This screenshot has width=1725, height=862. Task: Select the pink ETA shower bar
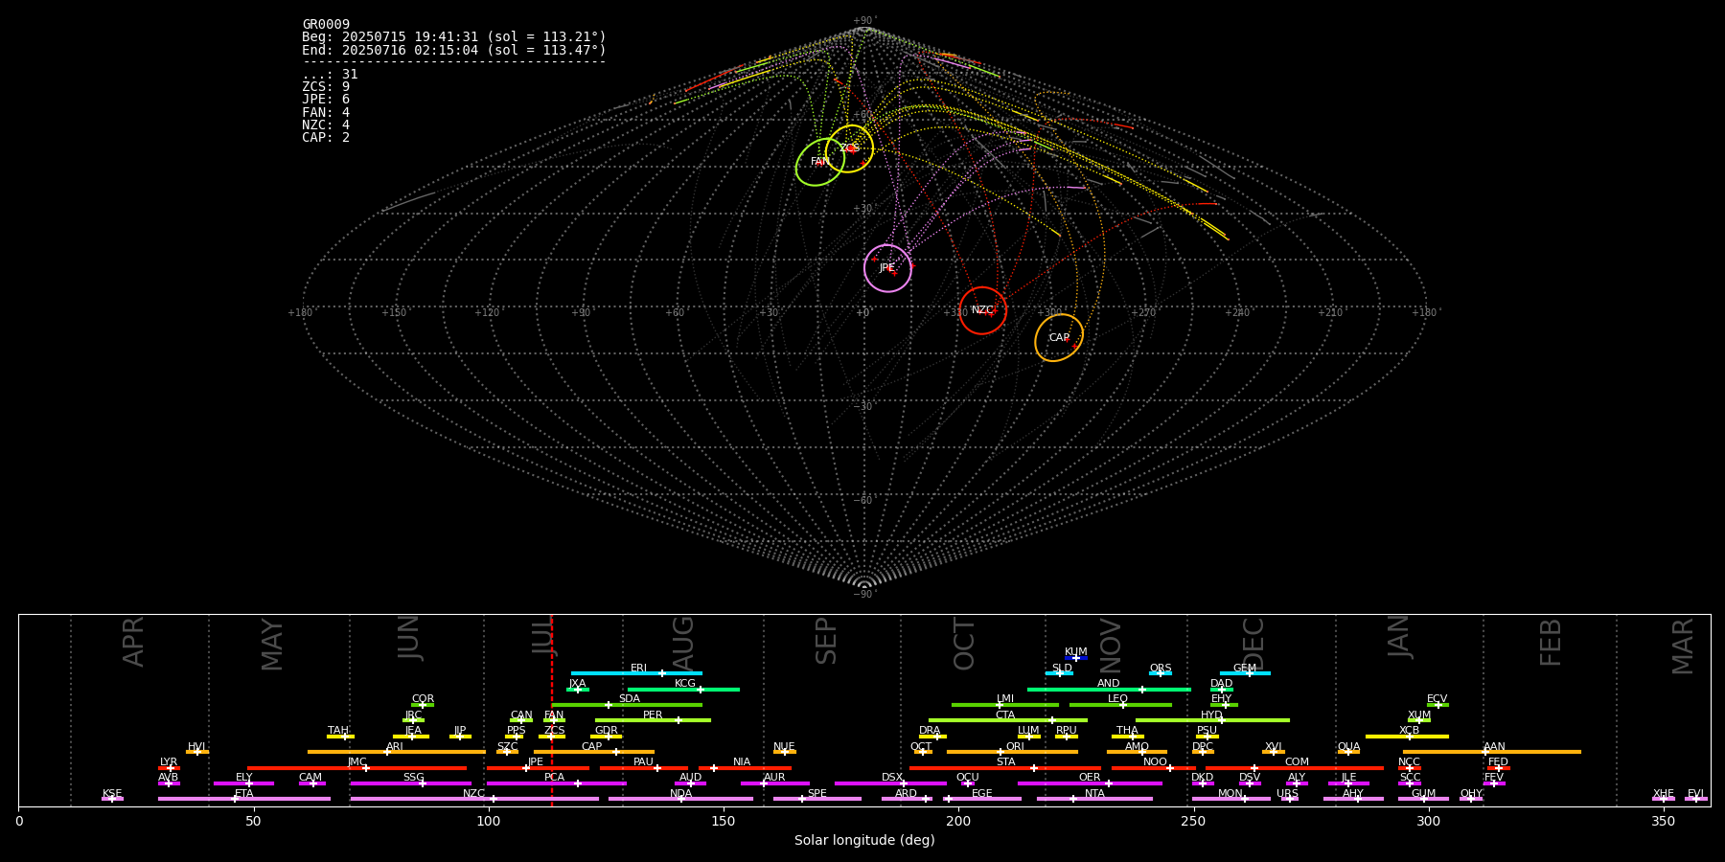tap(244, 799)
